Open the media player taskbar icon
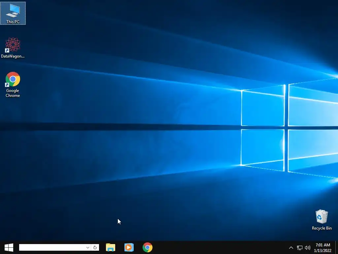Viewport: 338px width, 254px height. pyautogui.click(x=129, y=247)
